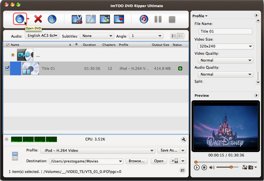Click the Preview panel expand arrow button
The width and height of the screenshot is (264, 181).
point(256,95)
